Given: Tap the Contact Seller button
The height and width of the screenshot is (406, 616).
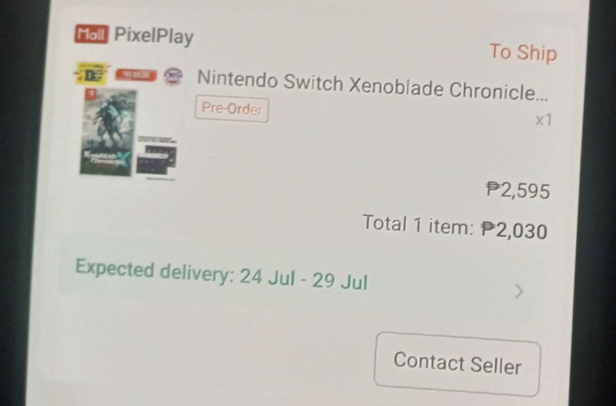Looking at the screenshot, I should pyautogui.click(x=457, y=364).
